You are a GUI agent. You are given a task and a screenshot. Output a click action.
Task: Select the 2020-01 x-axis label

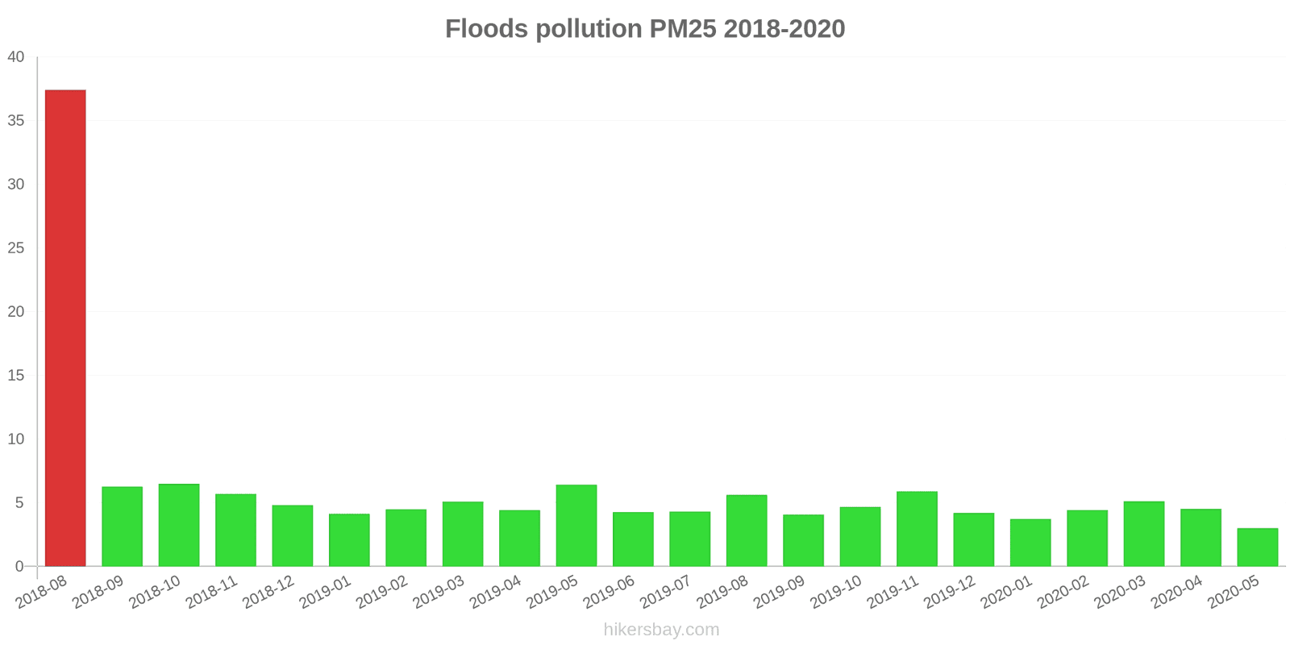pos(1007,593)
